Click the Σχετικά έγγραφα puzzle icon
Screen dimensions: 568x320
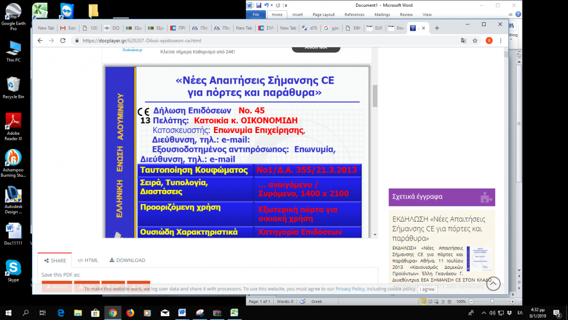[486, 197]
